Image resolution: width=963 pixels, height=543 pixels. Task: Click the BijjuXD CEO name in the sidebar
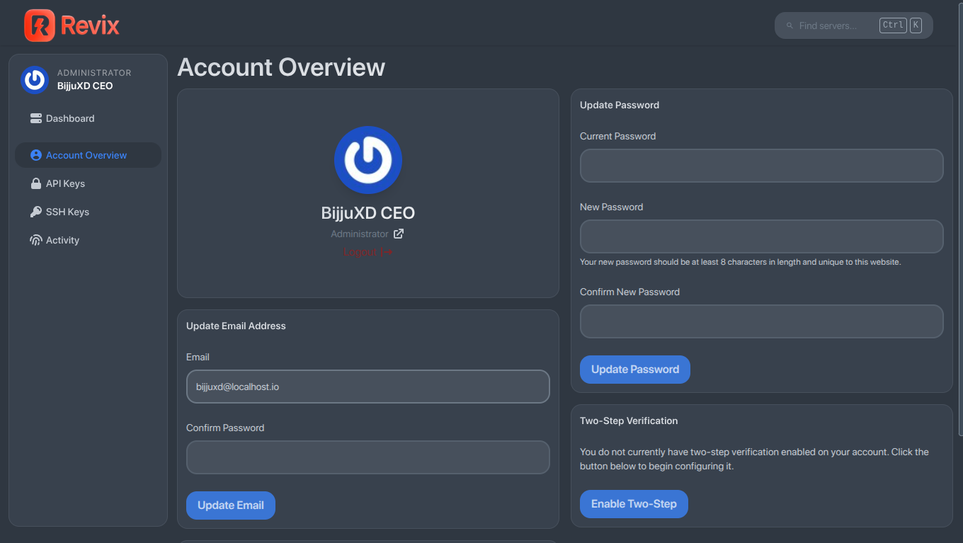pos(85,86)
